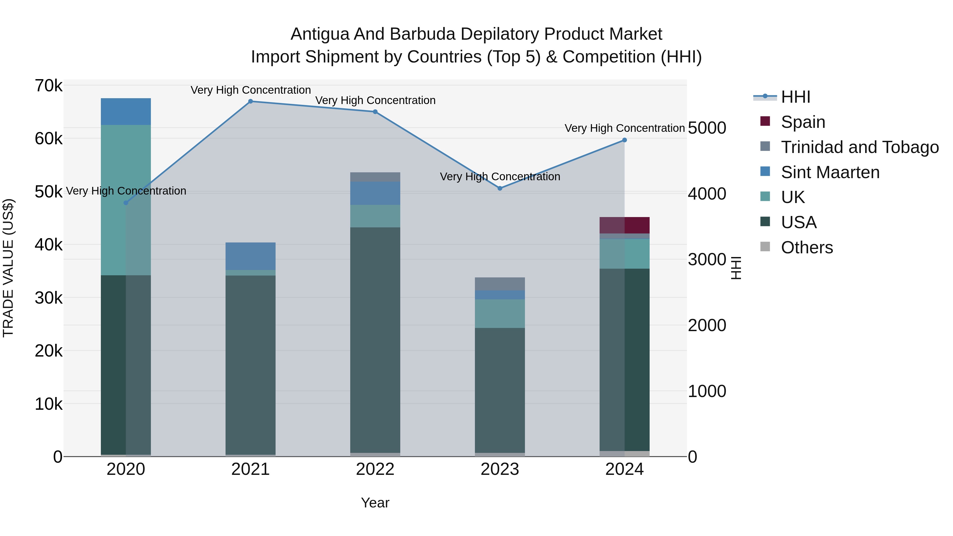Click the UK segment of 2020 bar
The height and width of the screenshot is (536, 953).
click(126, 200)
